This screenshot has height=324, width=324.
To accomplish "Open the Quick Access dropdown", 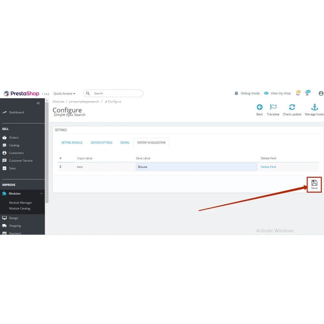I will tap(64, 93).
